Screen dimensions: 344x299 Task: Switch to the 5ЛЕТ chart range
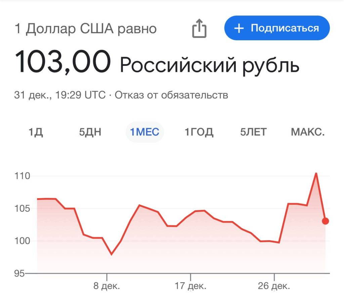click(253, 132)
